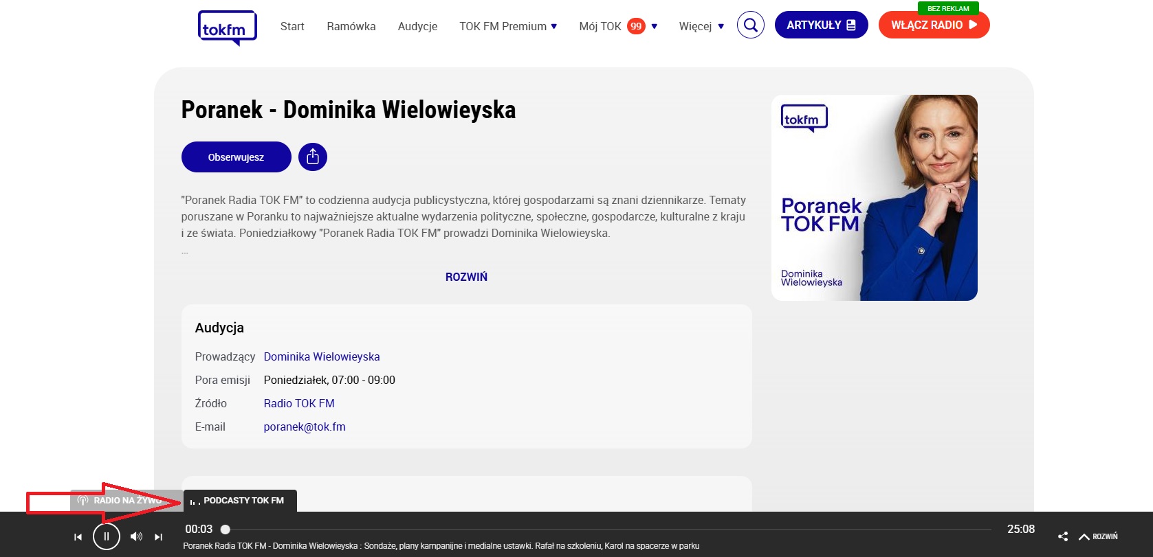Expand description with ROZWIŃ link
The width and height of the screenshot is (1153, 557).
[x=466, y=277]
